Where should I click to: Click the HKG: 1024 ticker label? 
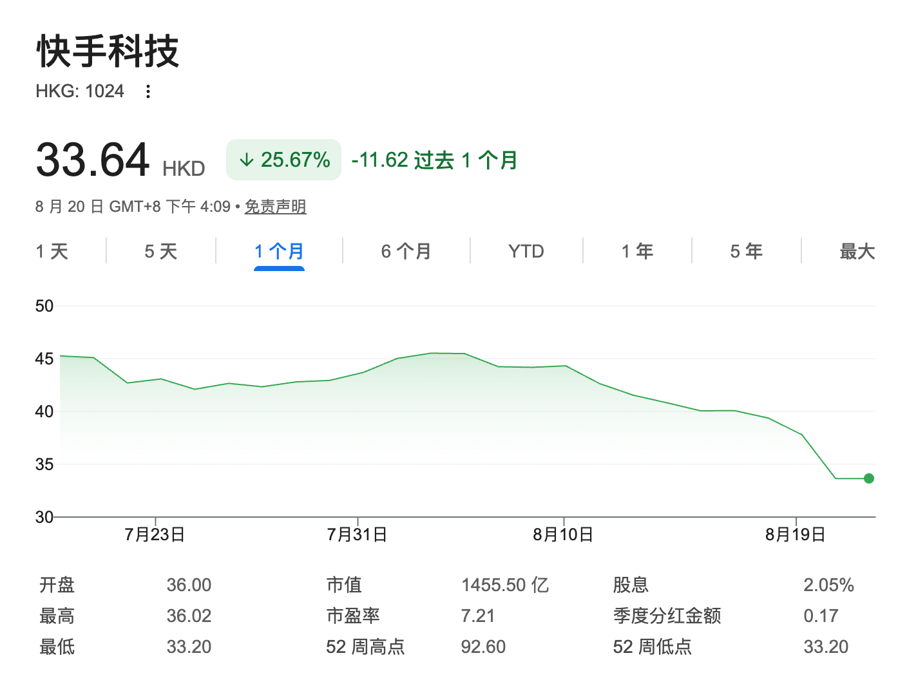80,91
